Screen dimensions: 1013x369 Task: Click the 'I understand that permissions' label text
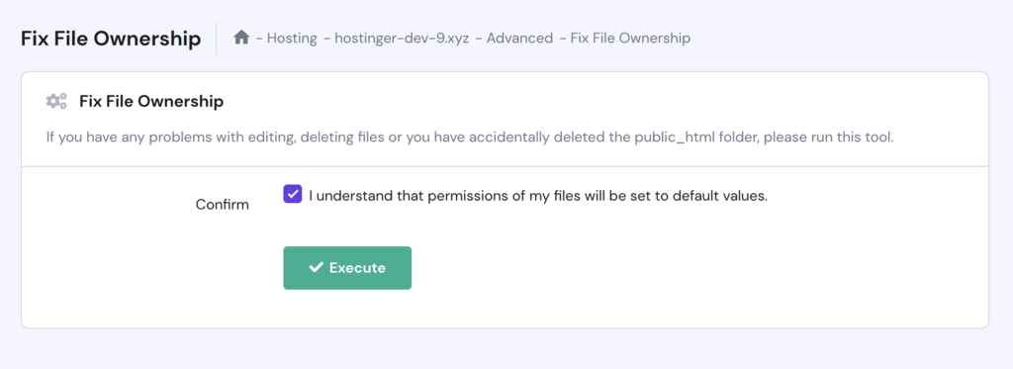538,196
